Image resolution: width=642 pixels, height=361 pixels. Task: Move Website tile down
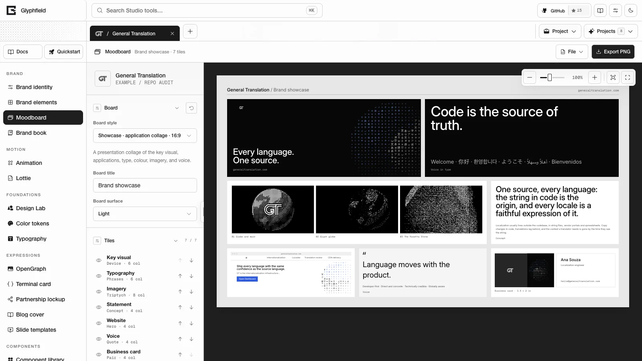[191, 323]
